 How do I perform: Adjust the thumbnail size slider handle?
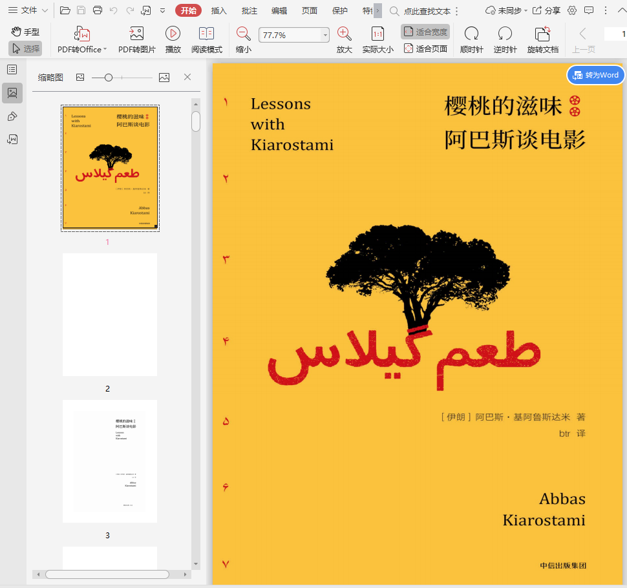pyautogui.click(x=109, y=78)
